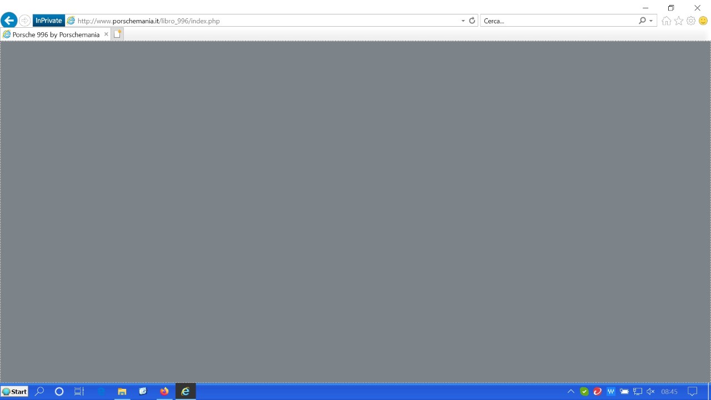This screenshot has width=711, height=400.
Task: Open Favorites with the star icon
Action: tap(678, 21)
